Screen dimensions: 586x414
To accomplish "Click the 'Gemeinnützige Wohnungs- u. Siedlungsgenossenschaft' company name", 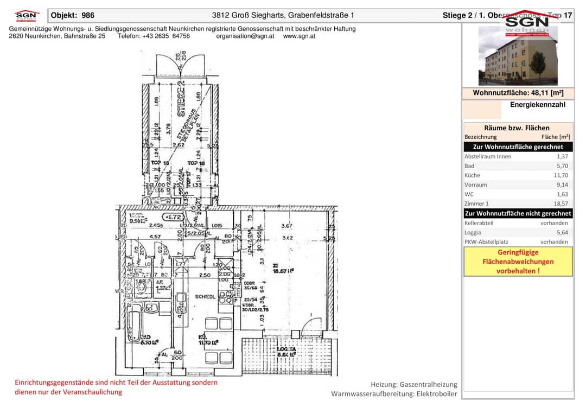I will (x=88, y=29).
